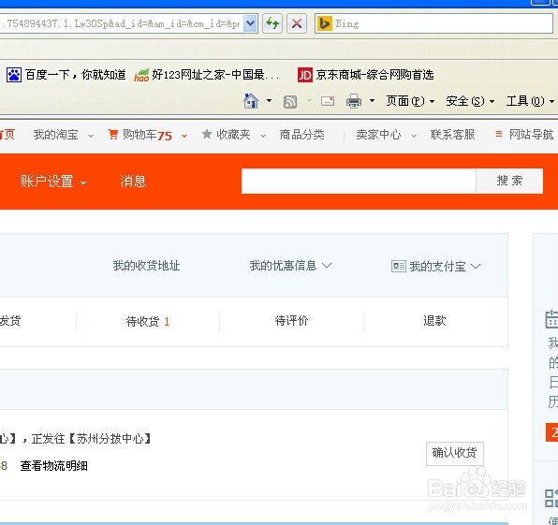Image resolution: width=558 pixels, height=525 pixels.
Task: Click the 收藏夹 star icon
Action: click(x=207, y=134)
